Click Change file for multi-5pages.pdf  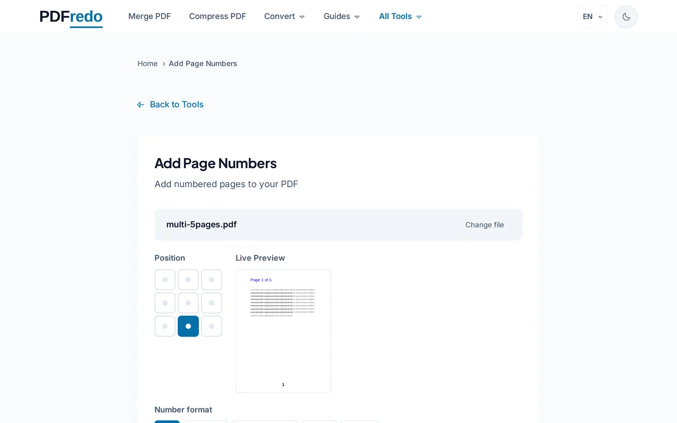[x=484, y=225]
